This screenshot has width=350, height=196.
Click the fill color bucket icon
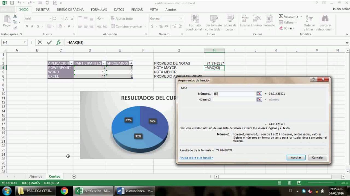pos(61,26)
